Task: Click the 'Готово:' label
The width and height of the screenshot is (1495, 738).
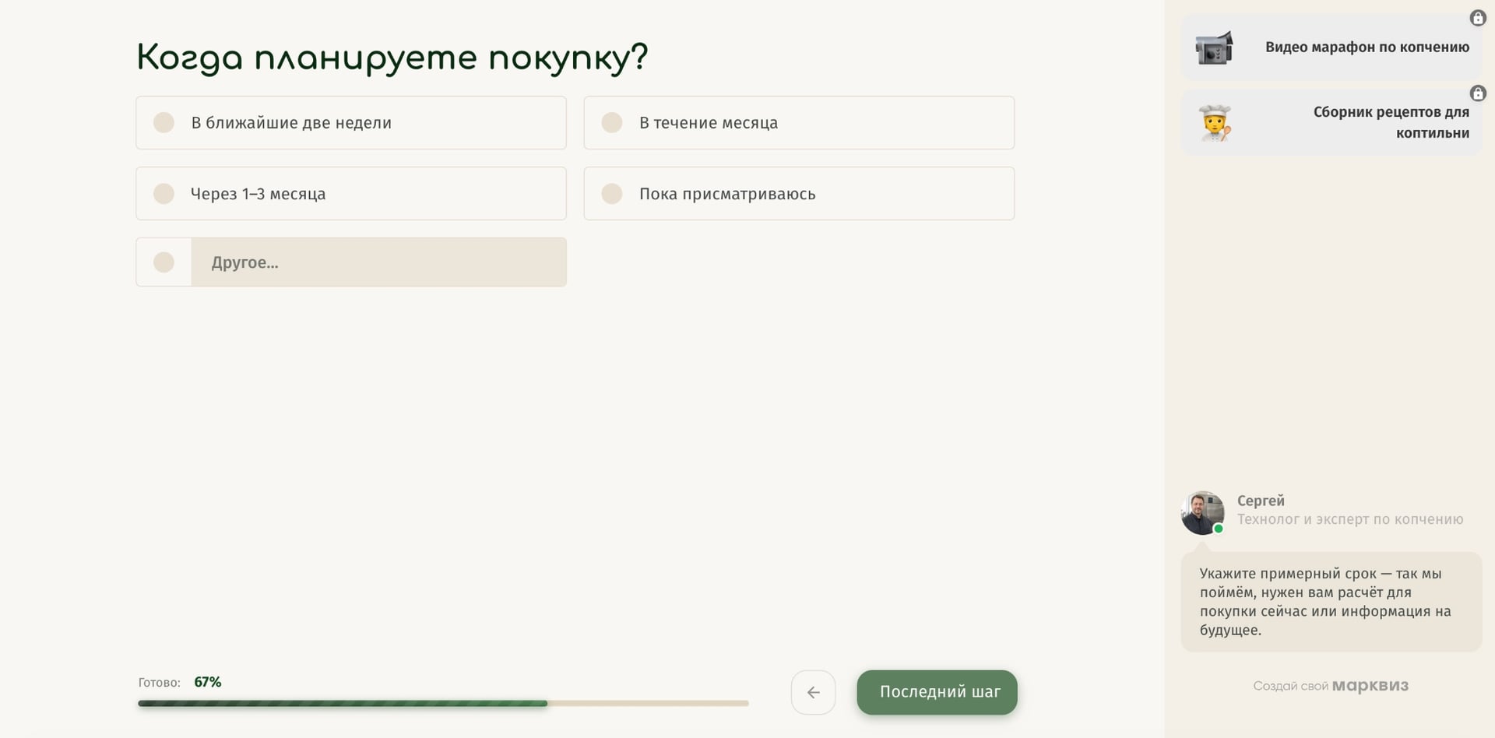Action: point(159,683)
